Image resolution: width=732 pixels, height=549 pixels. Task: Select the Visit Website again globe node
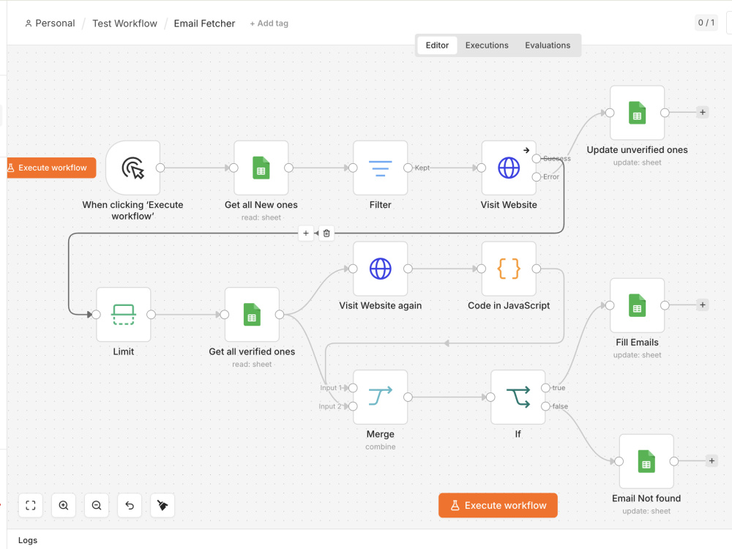381,269
